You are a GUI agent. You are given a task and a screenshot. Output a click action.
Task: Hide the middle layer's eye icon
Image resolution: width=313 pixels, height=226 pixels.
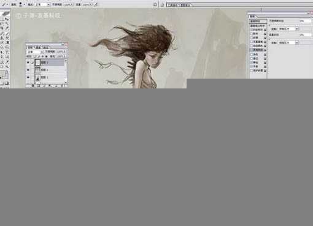(28, 70)
